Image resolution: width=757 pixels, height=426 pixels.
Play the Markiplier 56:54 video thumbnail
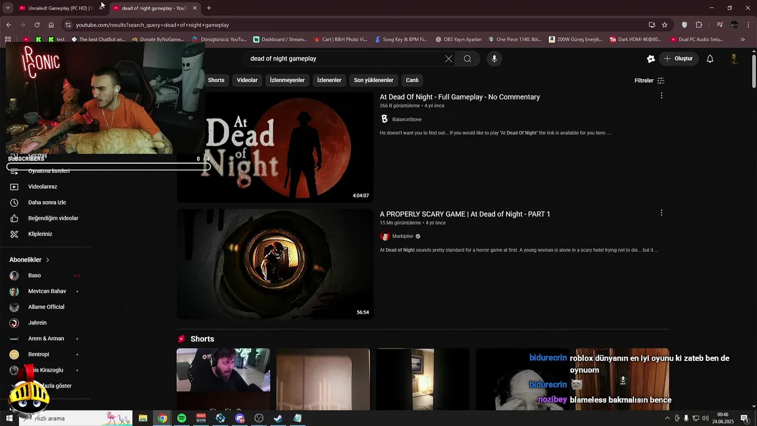pos(275,264)
